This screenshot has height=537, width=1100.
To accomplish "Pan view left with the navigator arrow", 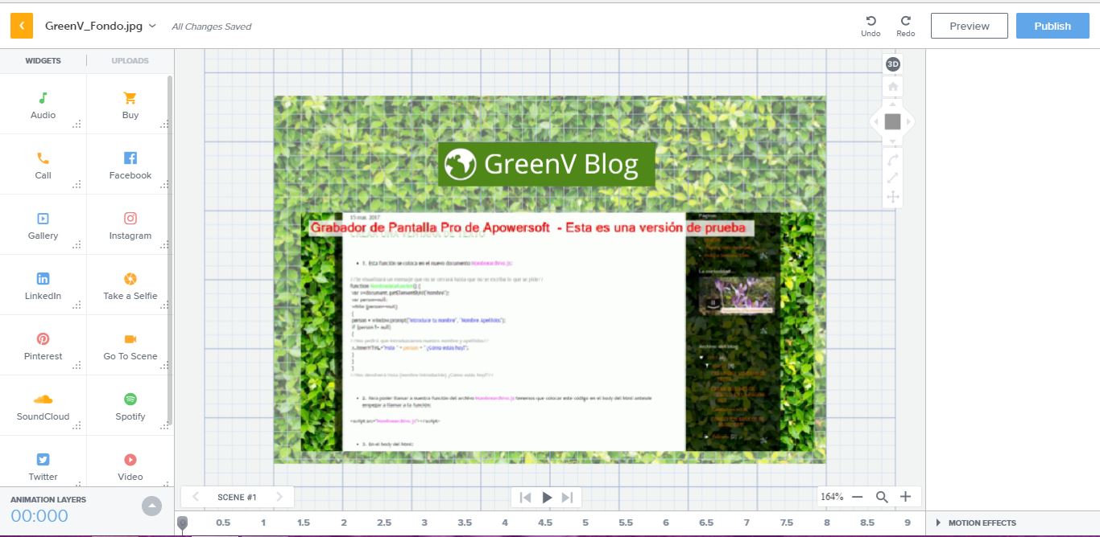I will pyautogui.click(x=875, y=122).
